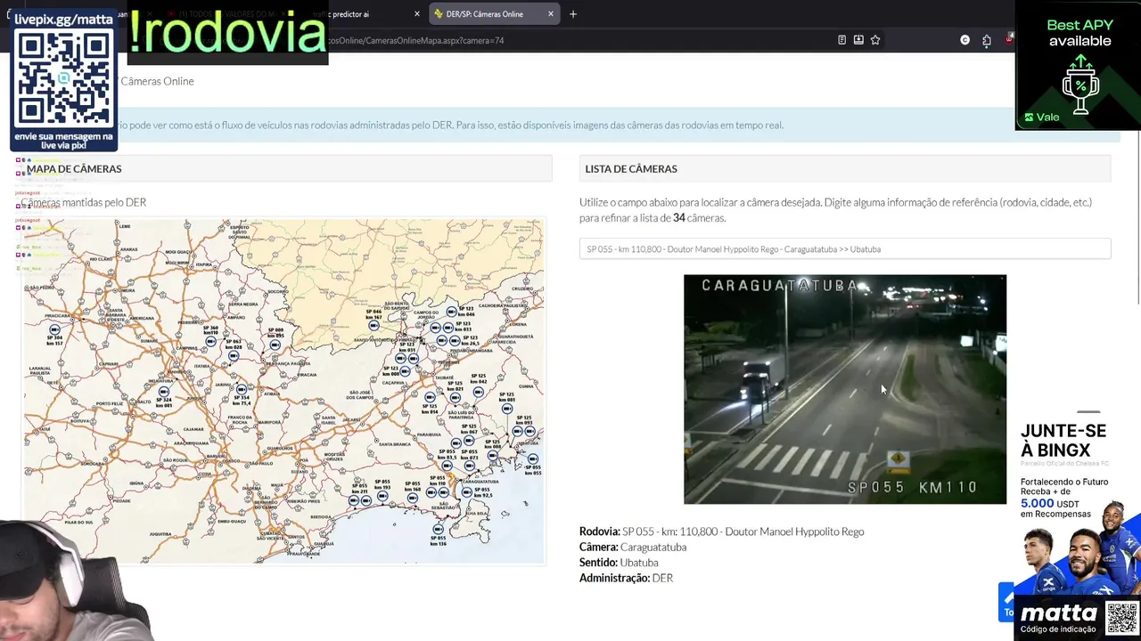This screenshot has height=641, width=1141.
Task: Click the SP 125 km 014 camera marker
Action: point(430,397)
